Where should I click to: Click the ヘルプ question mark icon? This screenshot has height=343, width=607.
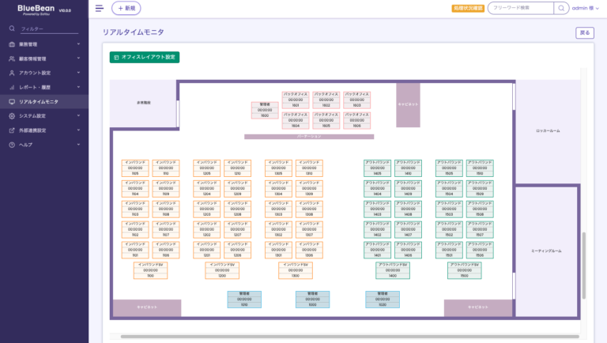tap(12, 145)
